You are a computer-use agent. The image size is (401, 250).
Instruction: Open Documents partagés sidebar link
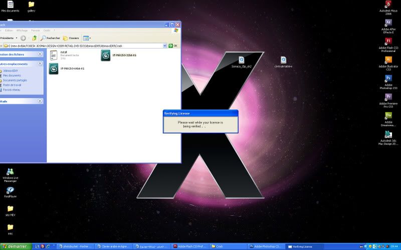15,80
